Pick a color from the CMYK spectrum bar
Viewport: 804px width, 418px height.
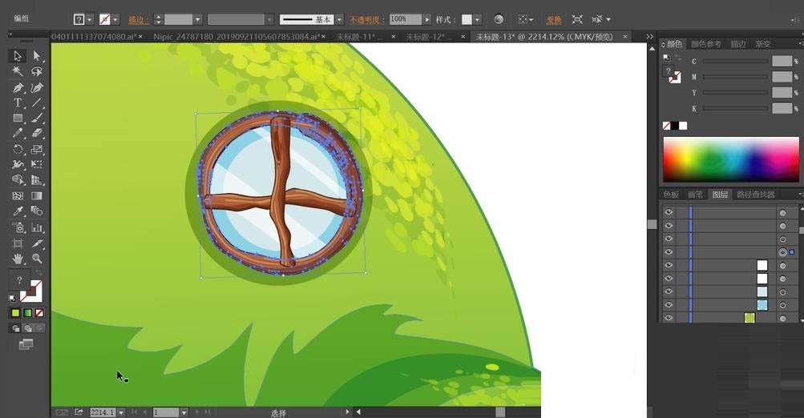click(730, 159)
